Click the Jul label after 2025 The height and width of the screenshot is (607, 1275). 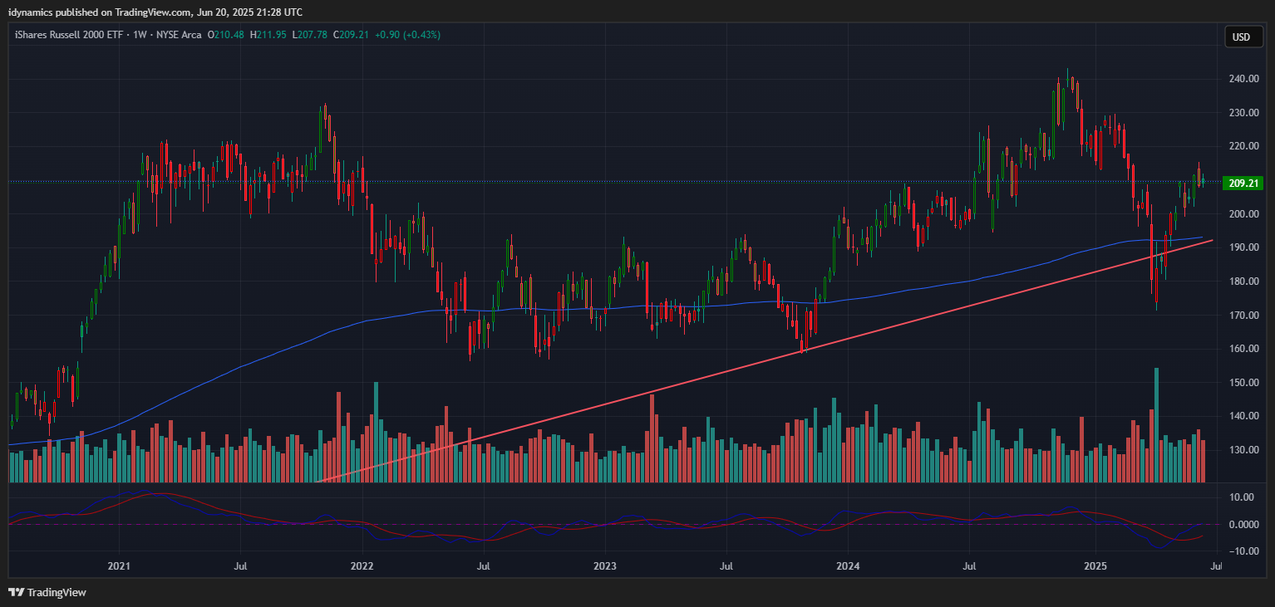[1215, 566]
